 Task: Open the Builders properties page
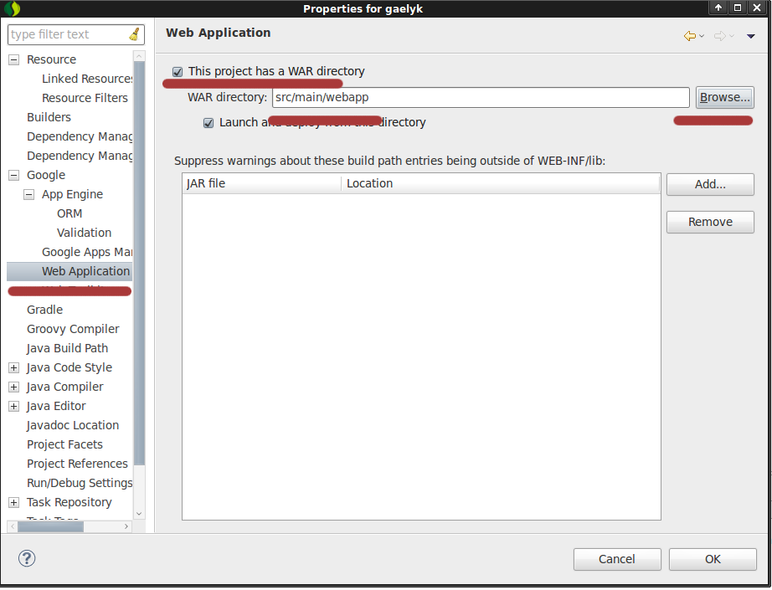(x=49, y=117)
